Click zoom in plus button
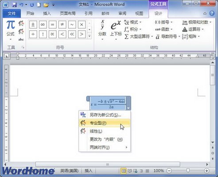This screenshot has height=177, width=218. coord(206,171)
